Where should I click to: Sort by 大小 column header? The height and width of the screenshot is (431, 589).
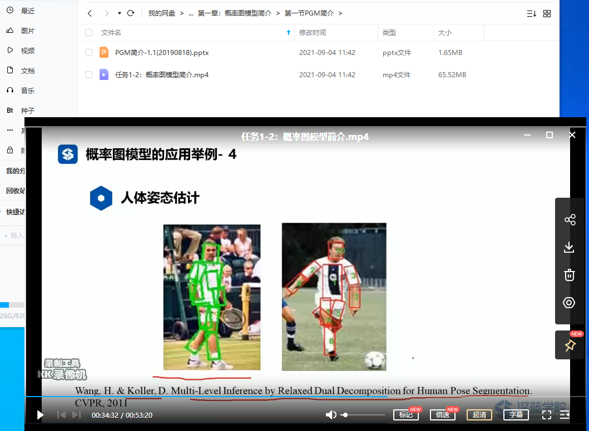click(445, 33)
